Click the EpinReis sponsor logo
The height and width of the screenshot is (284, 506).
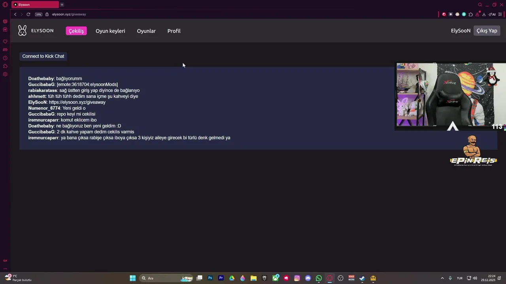coord(473,151)
